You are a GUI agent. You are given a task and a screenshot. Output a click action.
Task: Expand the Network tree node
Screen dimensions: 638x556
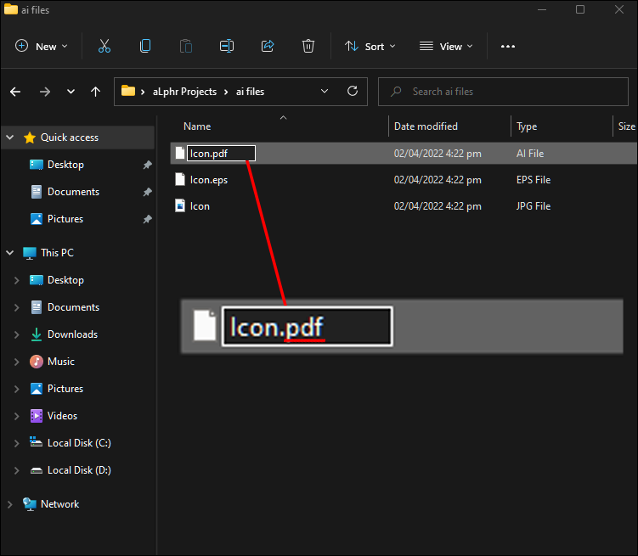point(10,504)
